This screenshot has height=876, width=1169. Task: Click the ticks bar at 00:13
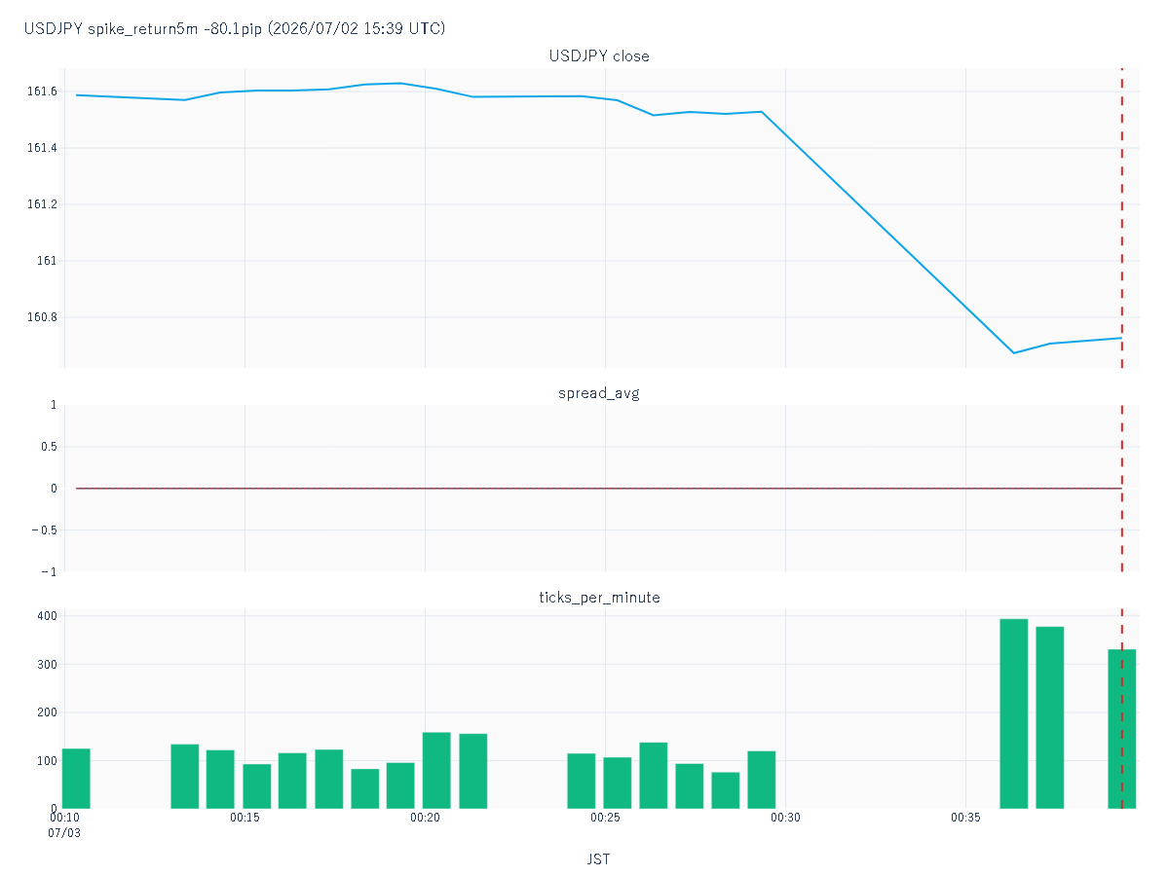point(184,776)
